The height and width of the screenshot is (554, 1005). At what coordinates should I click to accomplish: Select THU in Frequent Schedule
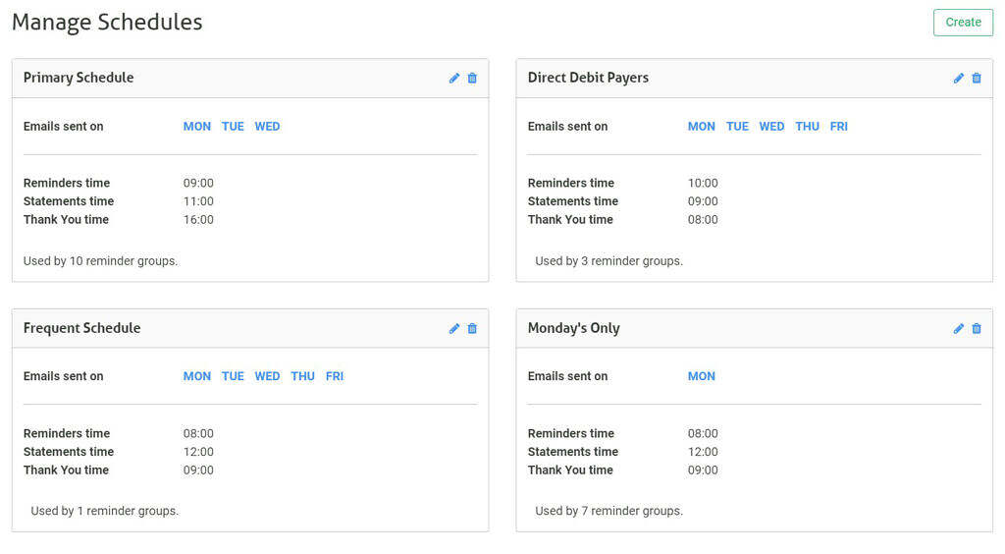click(302, 376)
